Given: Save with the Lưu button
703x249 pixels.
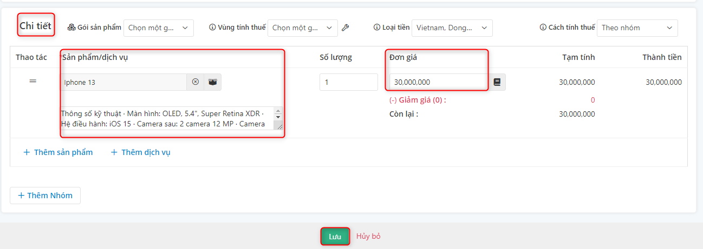Looking at the screenshot, I should pyautogui.click(x=335, y=237).
